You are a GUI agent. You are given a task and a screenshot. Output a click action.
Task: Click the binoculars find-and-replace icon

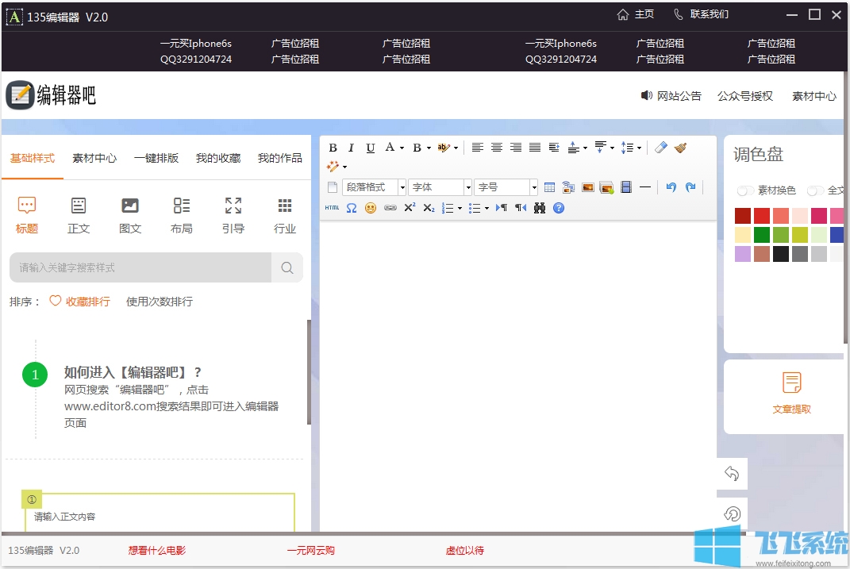540,208
